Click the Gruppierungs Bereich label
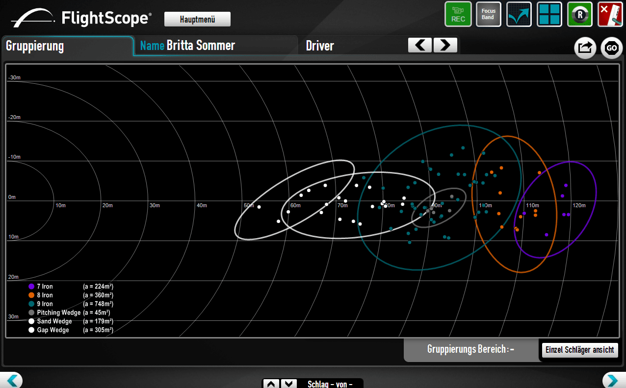This screenshot has width=626, height=388. coord(470,350)
